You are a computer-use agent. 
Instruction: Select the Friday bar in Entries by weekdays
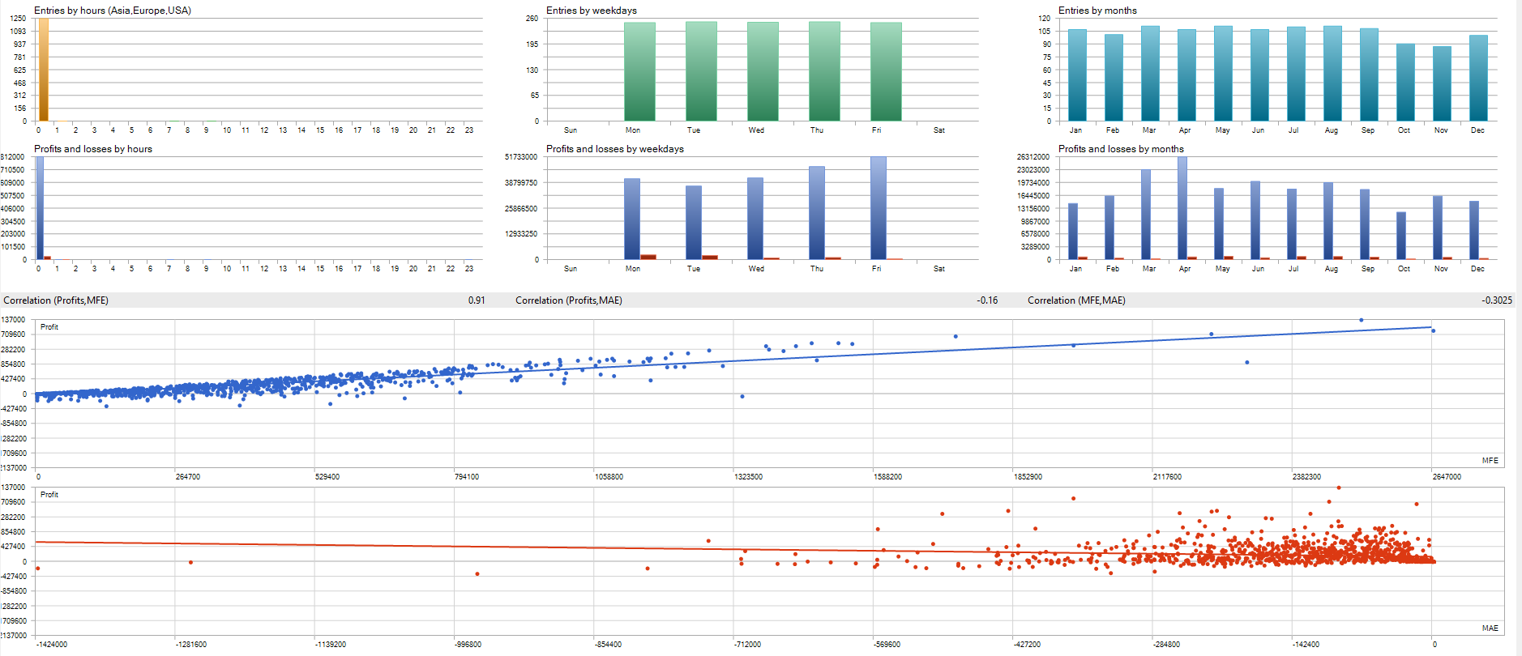[x=886, y=72]
